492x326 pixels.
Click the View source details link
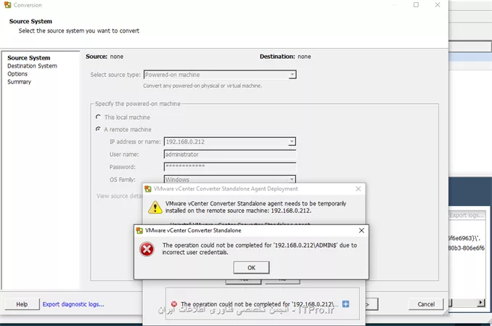pos(119,196)
